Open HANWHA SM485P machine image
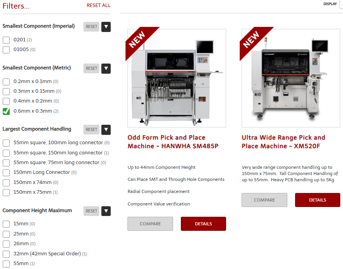343x269 pixels. (x=177, y=78)
